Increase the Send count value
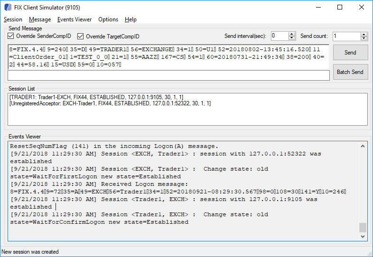 [364, 34]
